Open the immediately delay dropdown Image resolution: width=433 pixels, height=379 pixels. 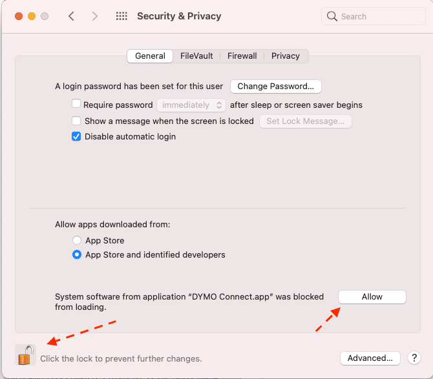[x=191, y=105]
